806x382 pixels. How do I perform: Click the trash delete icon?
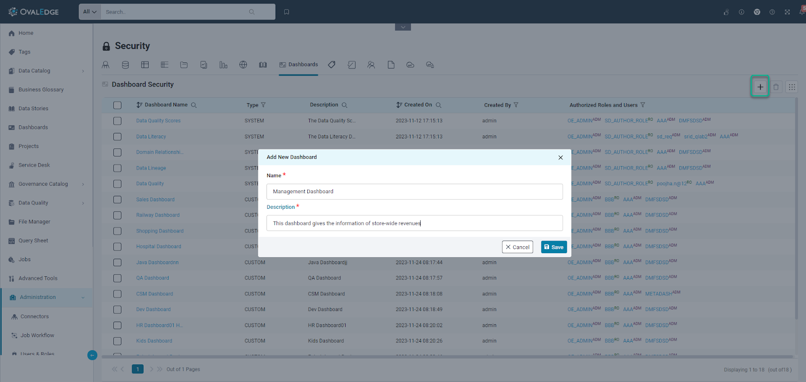coord(776,87)
